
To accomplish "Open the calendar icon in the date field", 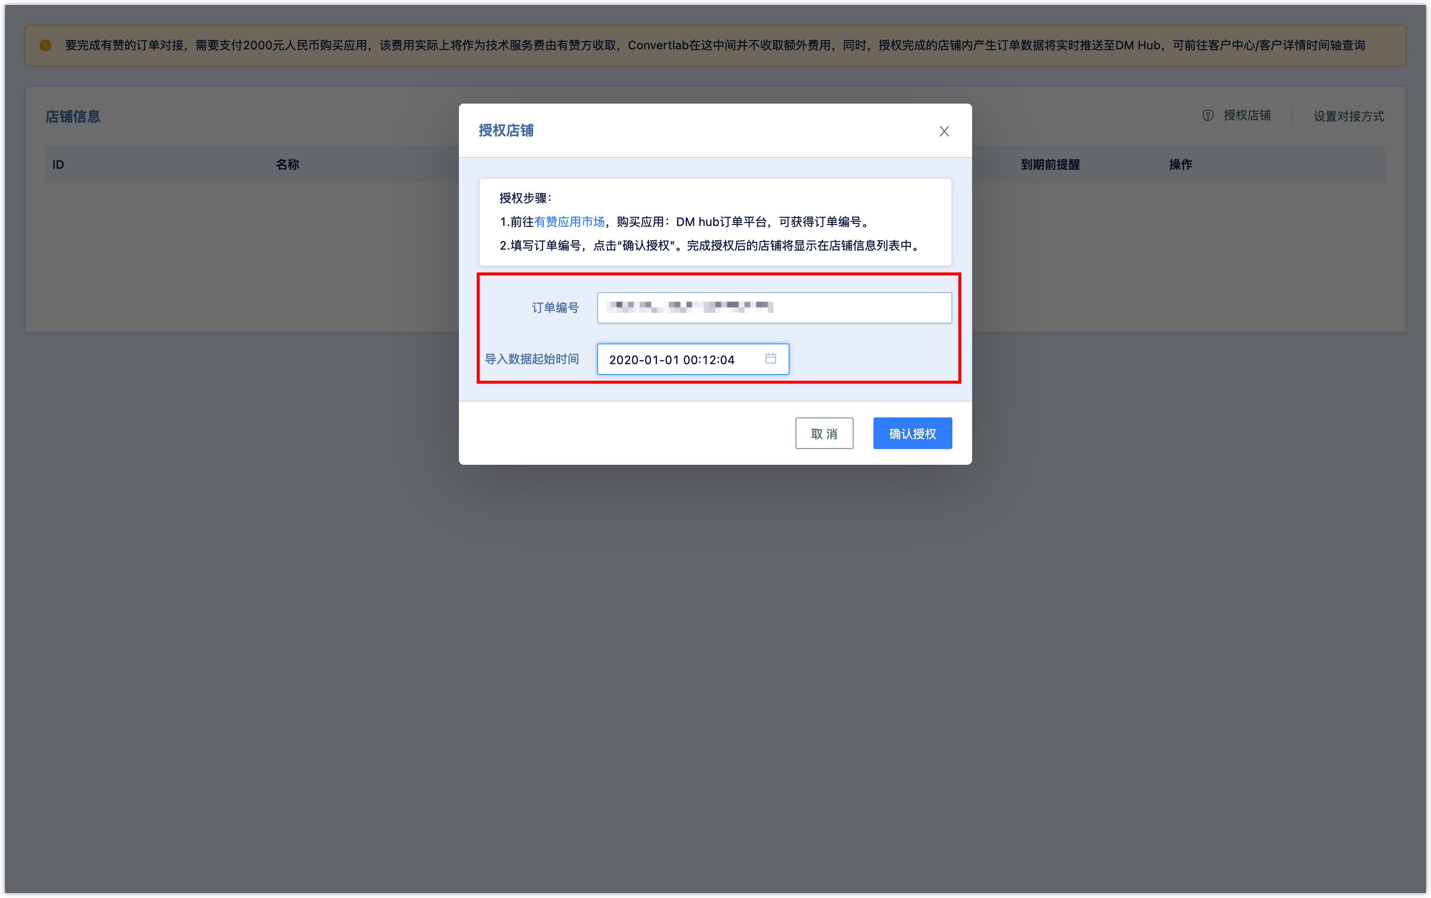I will pos(770,359).
